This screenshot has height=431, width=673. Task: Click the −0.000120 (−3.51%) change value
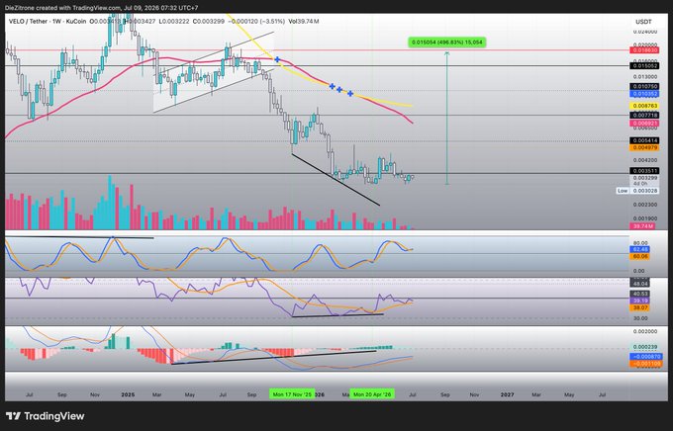click(x=256, y=21)
